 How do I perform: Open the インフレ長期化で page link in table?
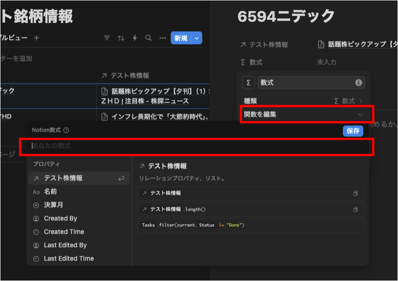coord(160,116)
